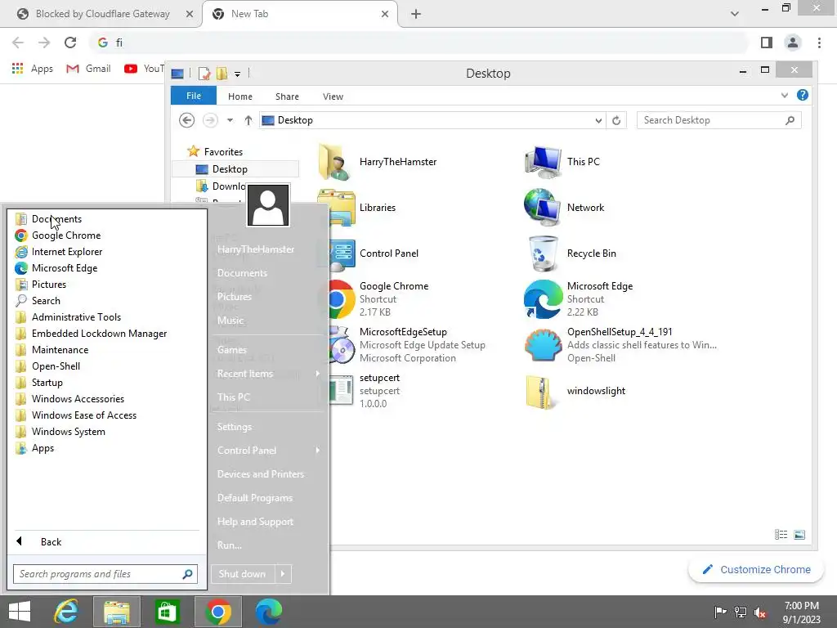Go Back in the start menu
The width and height of the screenshot is (837, 628).
(x=51, y=541)
